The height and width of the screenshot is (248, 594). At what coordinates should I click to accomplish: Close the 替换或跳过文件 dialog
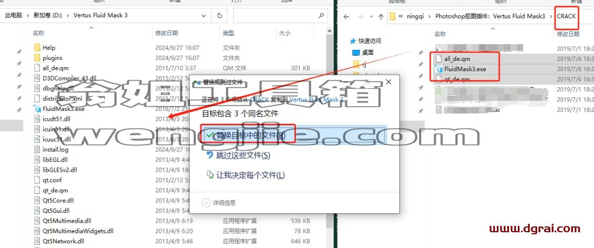coord(388,82)
